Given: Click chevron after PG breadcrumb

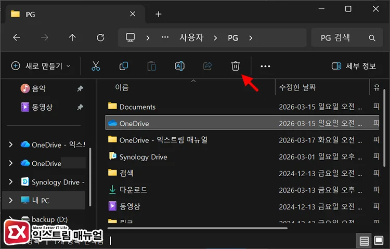Looking at the screenshot, I should point(251,38).
